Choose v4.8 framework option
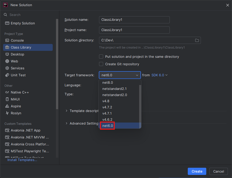The width and height of the screenshot is (232, 178). pyautogui.click(x=119, y=101)
